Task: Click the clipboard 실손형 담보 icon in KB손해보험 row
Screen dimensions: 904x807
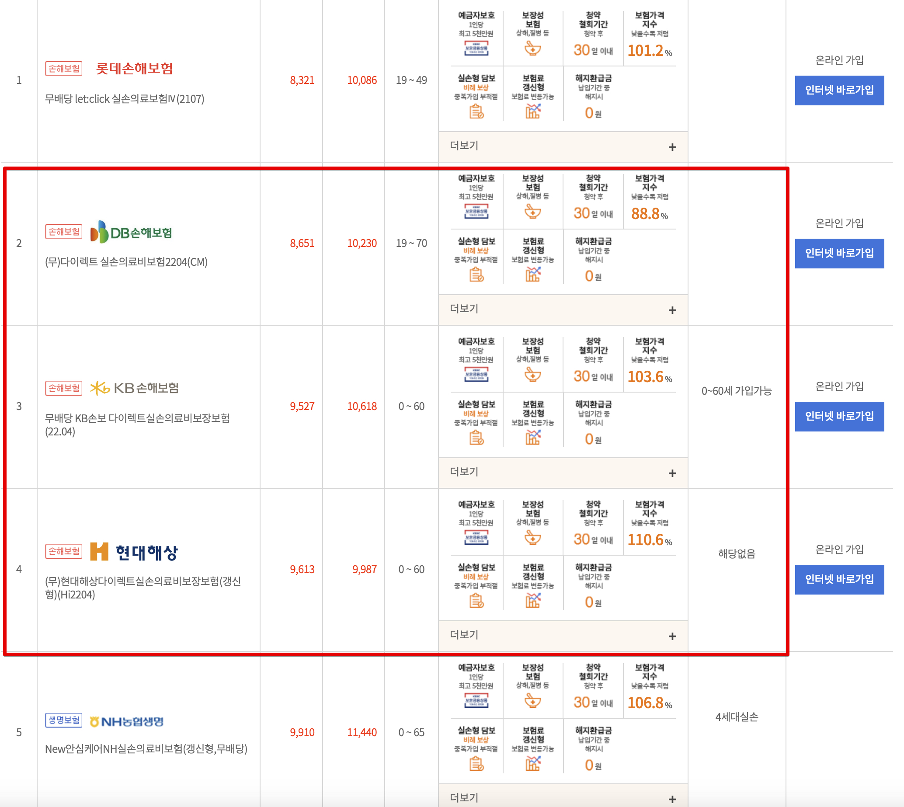Action: coord(476,438)
